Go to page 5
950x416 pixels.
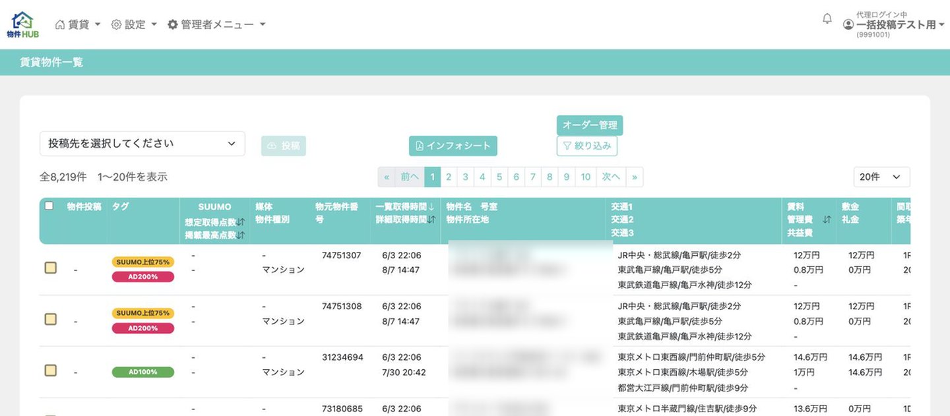(499, 177)
